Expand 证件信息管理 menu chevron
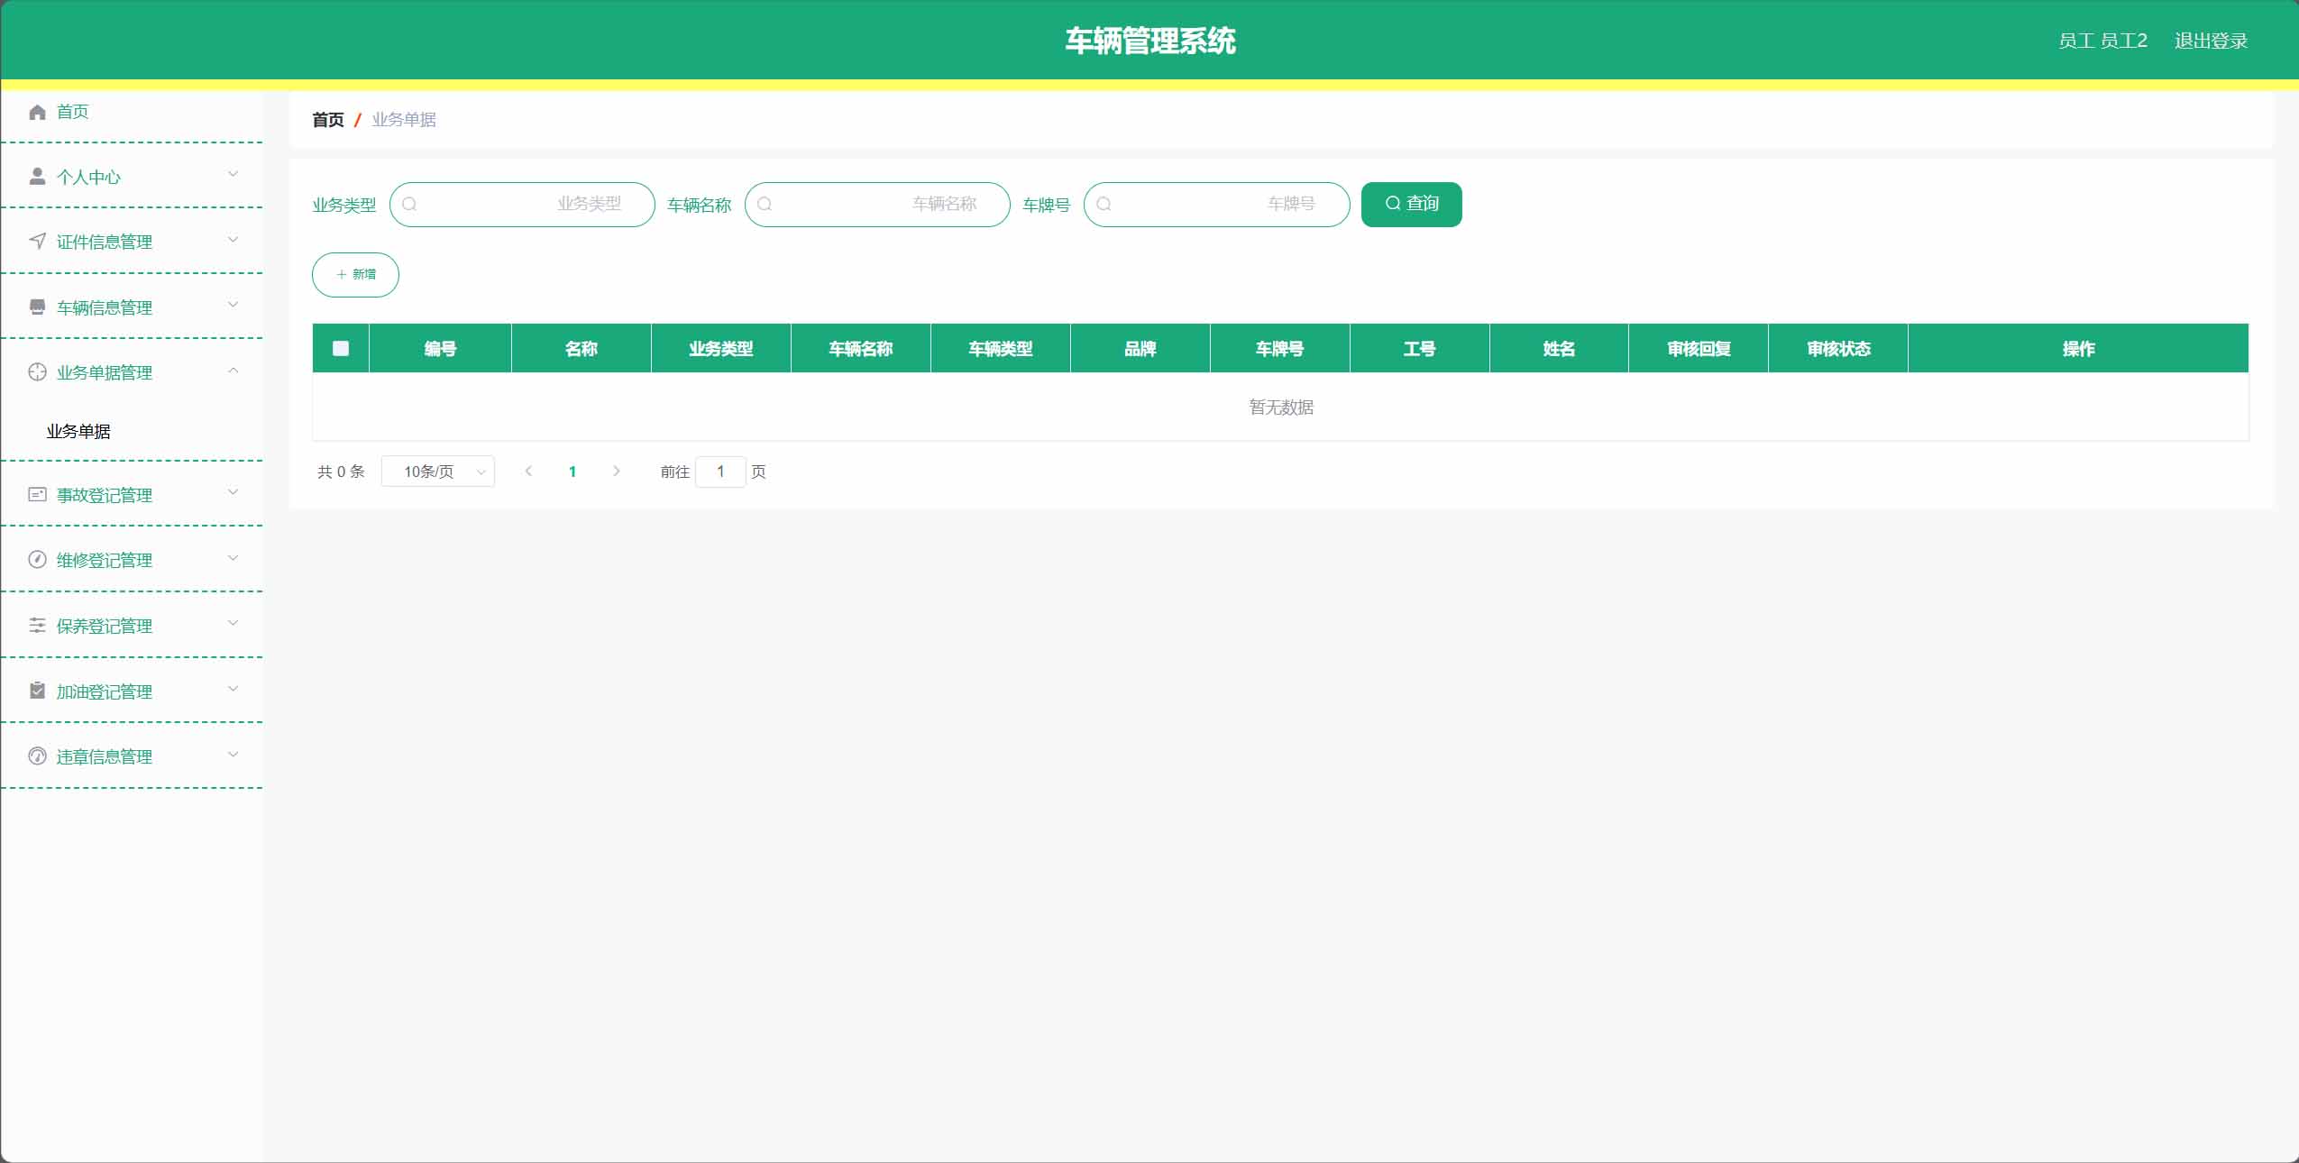2299x1163 pixels. [x=233, y=239]
